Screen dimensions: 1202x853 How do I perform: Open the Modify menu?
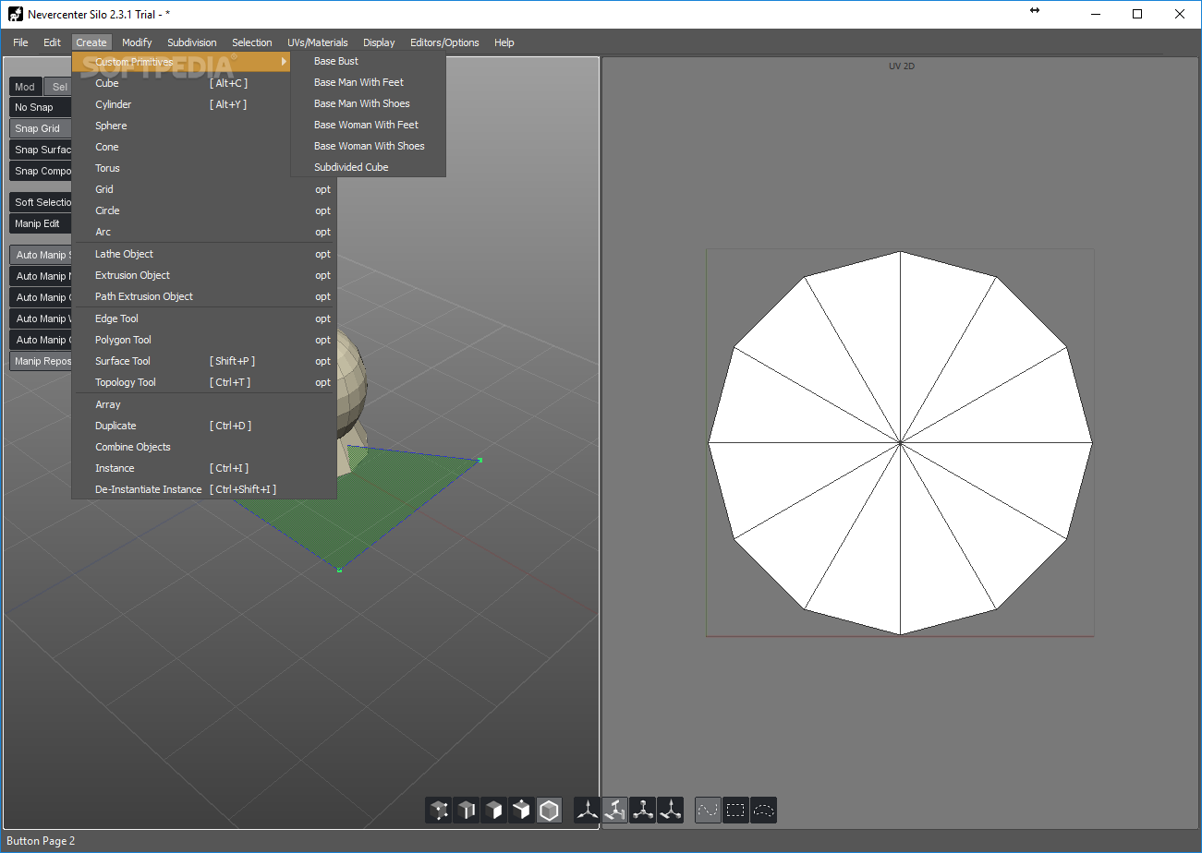pyautogui.click(x=137, y=42)
